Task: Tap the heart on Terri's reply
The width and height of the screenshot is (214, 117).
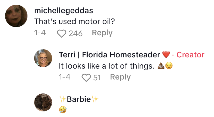Action: 86,78
